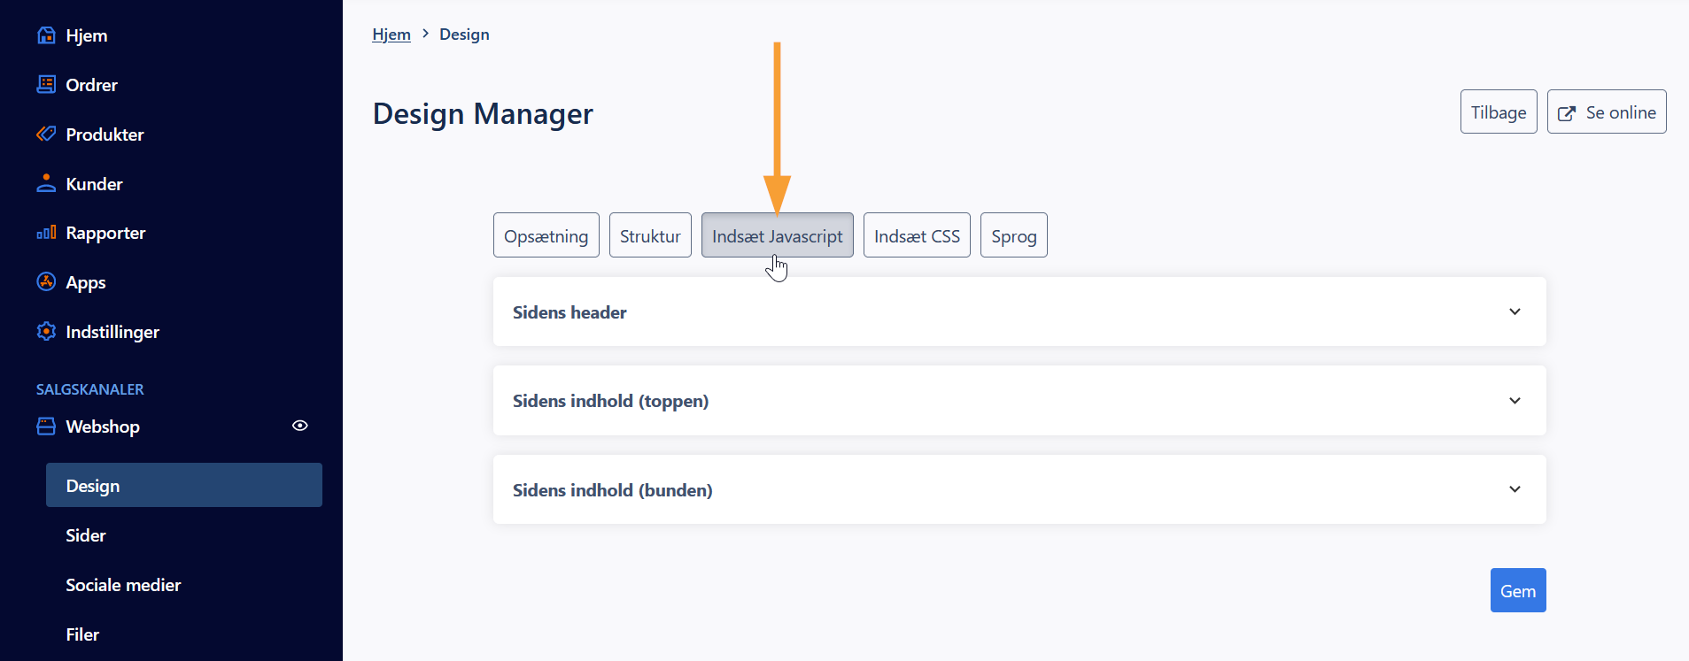1689x661 pixels.
Task: Click the Kunder person icon
Action: (x=46, y=184)
